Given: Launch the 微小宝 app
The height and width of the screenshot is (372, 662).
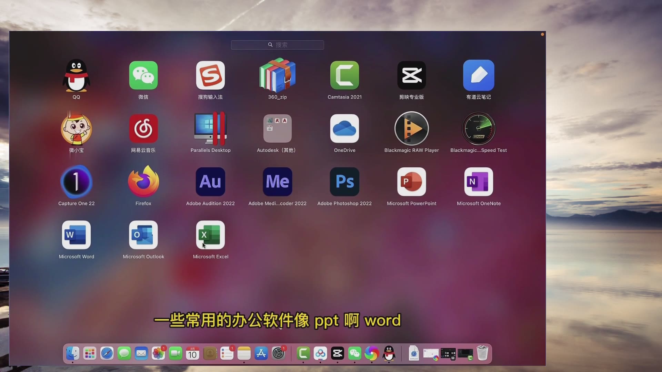Looking at the screenshot, I should click(x=76, y=129).
